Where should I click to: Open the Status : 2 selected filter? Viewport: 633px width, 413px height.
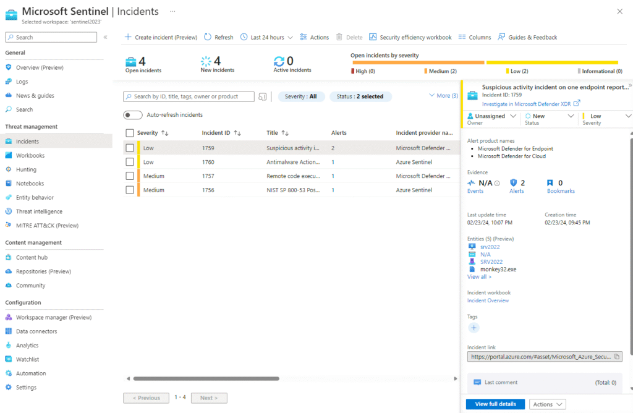click(360, 96)
